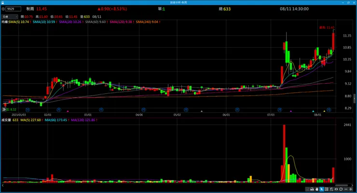Click the magenta triangle marker between 02/01 and 03/01
This screenshot has width=357, height=193.
click(x=68, y=111)
